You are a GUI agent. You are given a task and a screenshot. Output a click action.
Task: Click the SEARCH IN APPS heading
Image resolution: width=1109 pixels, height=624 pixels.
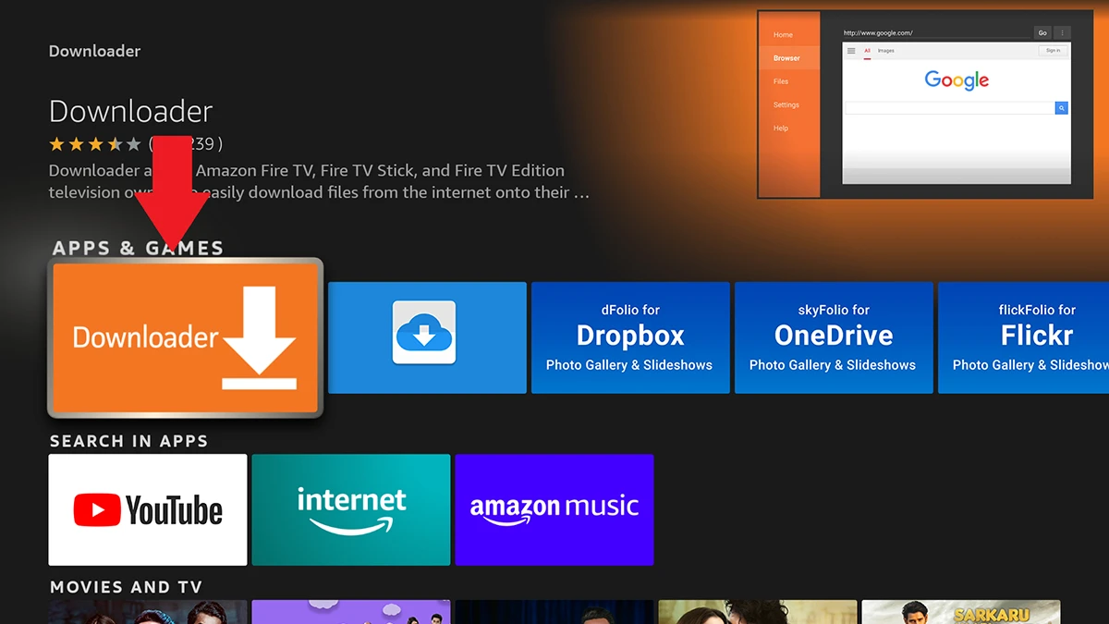pyautogui.click(x=128, y=441)
